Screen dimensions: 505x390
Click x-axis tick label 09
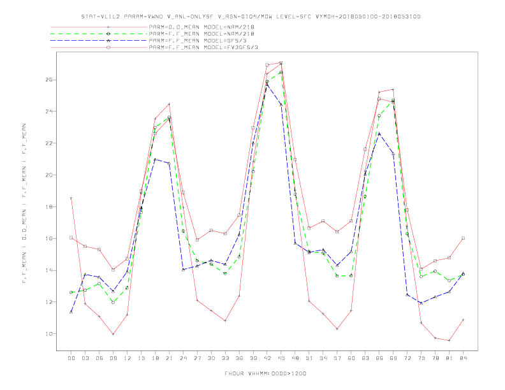click(113, 358)
